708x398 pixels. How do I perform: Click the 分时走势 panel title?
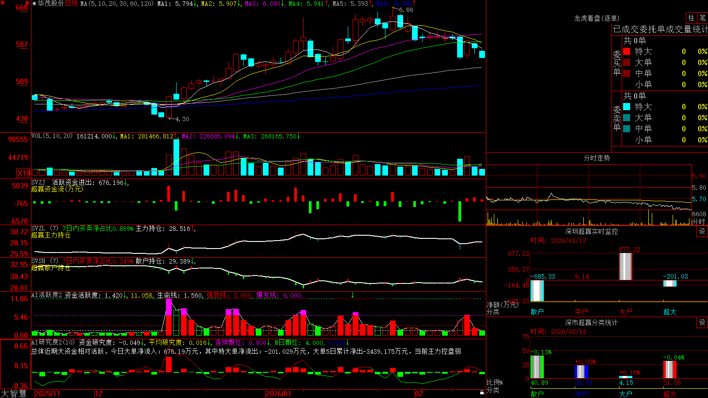coord(596,158)
